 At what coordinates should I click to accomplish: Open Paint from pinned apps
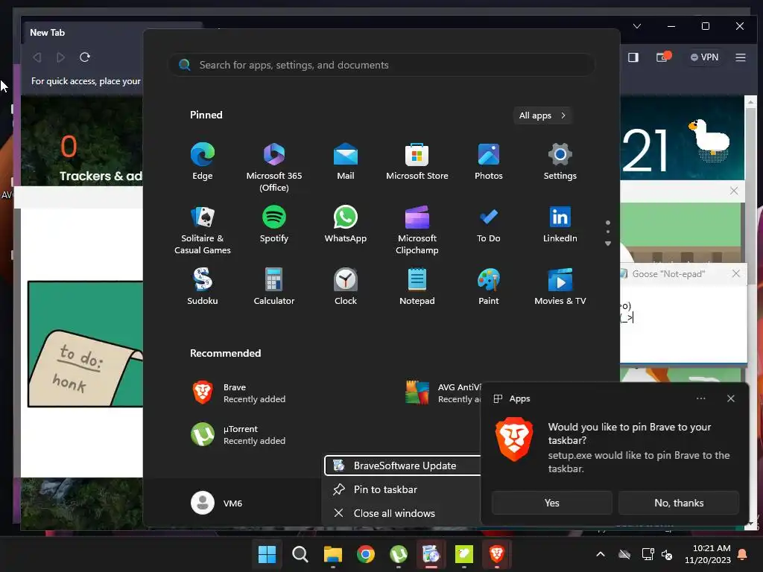pos(489,287)
